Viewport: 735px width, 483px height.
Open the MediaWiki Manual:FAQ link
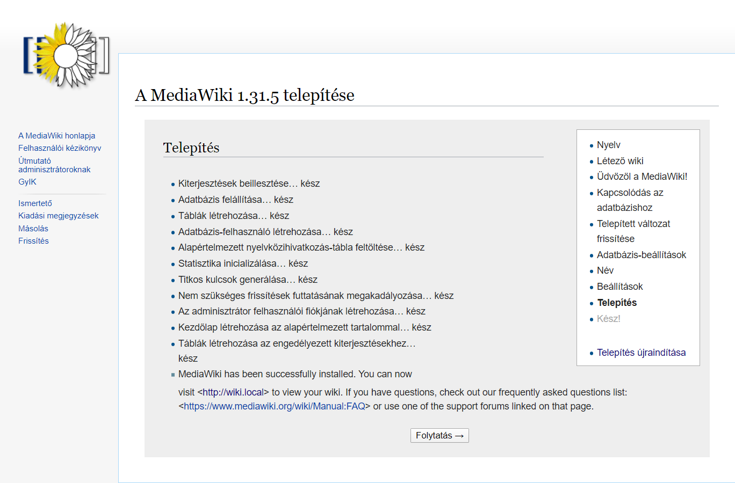point(275,406)
